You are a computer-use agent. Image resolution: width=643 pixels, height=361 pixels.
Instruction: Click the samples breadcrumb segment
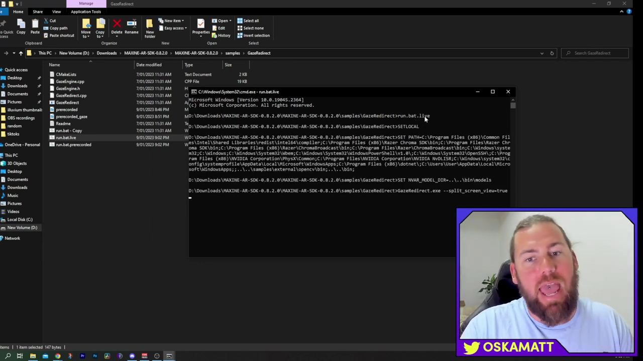coord(233,53)
